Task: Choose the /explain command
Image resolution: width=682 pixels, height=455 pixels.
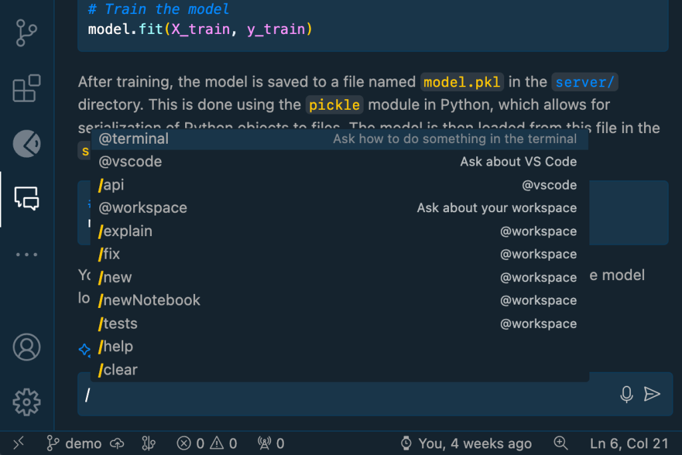Action: pyautogui.click(x=125, y=231)
